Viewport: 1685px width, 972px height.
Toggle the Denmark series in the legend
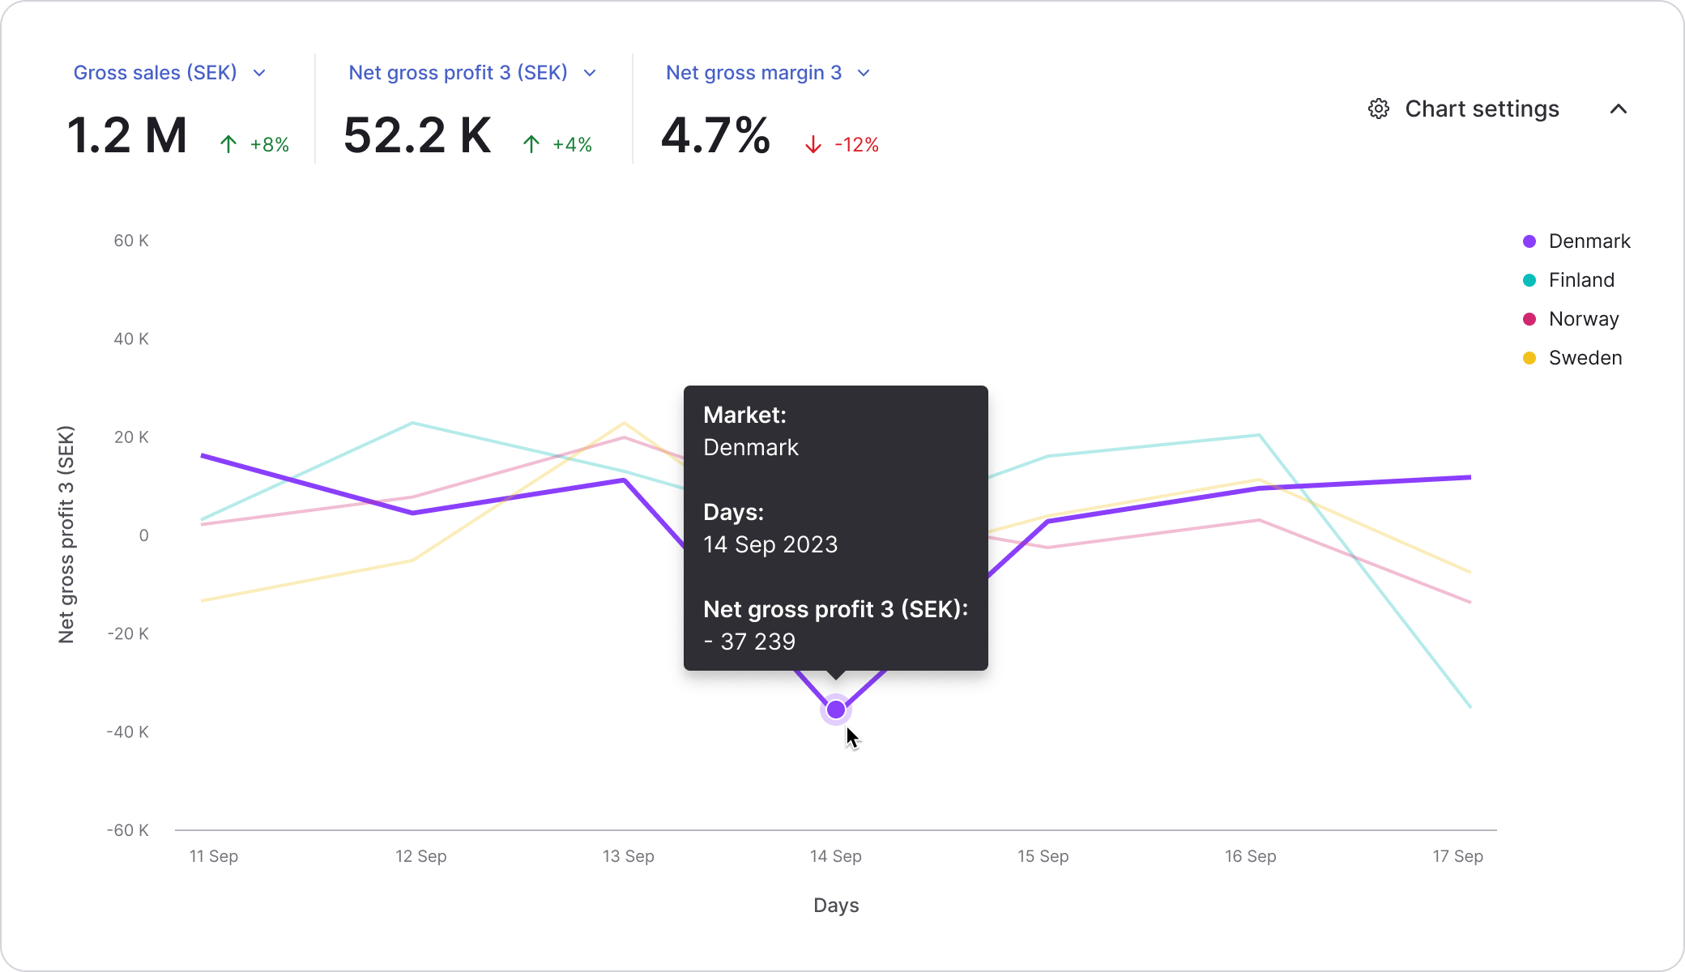click(1589, 241)
